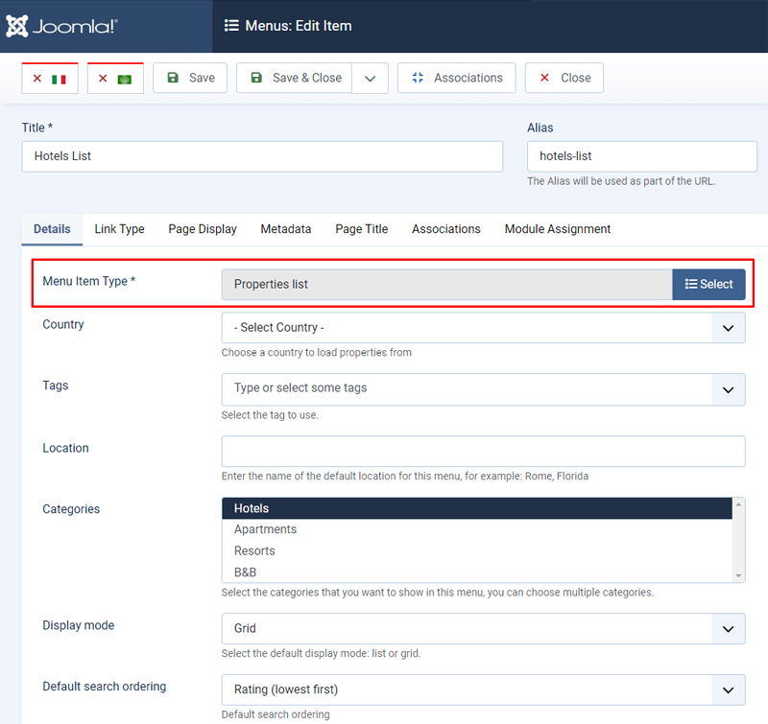Expand the Save & Close split-button chevron
Screen dimensions: 768x724
tap(370, 78)
